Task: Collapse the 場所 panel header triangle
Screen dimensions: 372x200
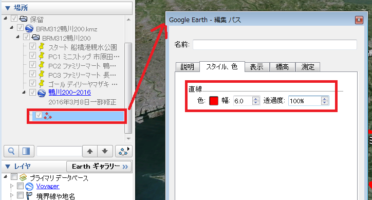Action: click(x=8, y=8)
